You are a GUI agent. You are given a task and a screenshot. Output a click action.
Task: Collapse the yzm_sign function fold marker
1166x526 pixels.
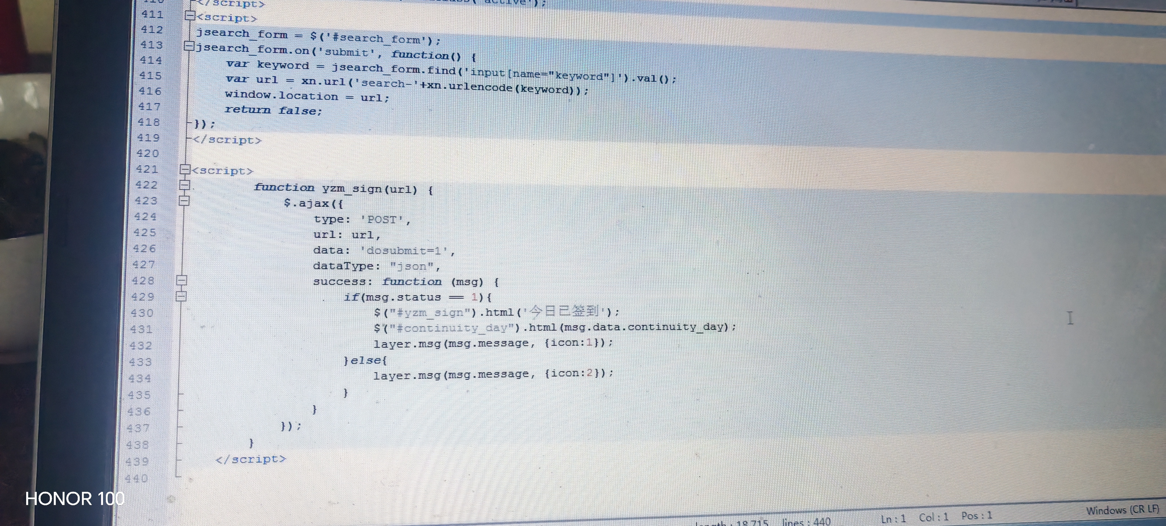(185, 185)
